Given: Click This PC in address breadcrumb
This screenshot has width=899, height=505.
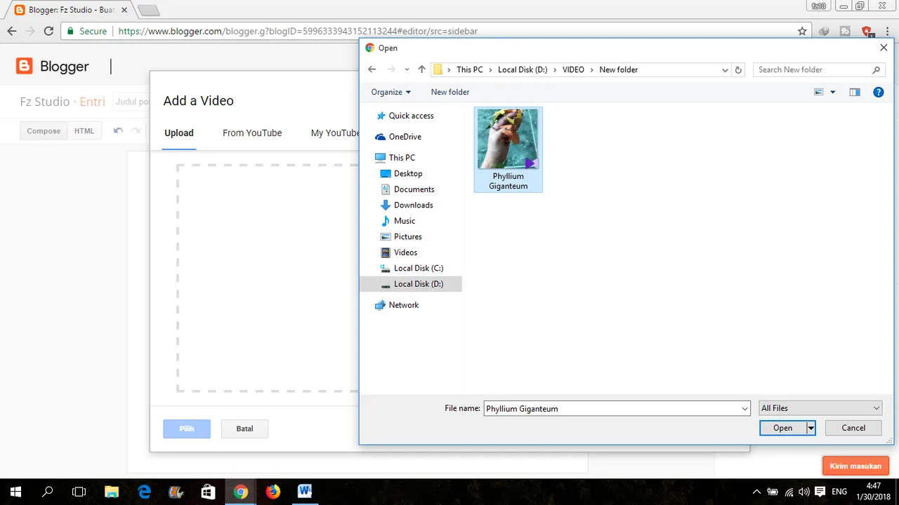Looking at the screenshot, I should 470,69.
